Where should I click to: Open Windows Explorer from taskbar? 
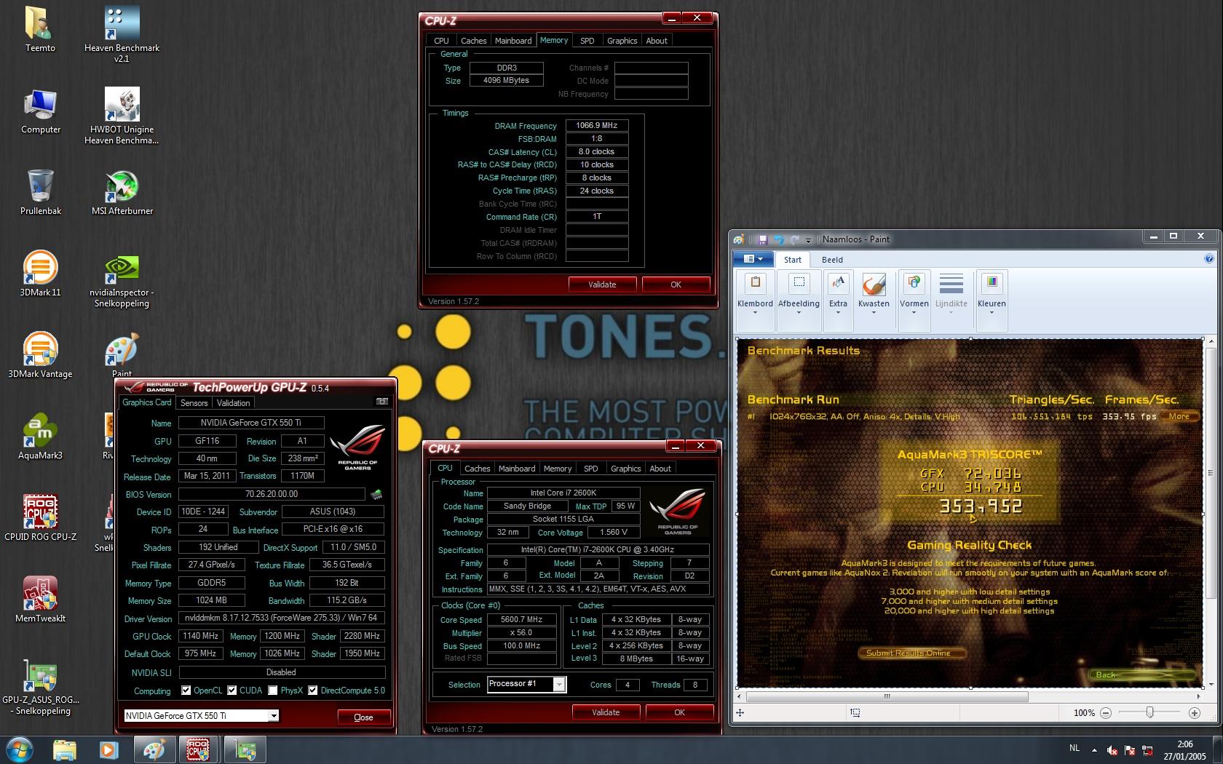tap(65, 749)
